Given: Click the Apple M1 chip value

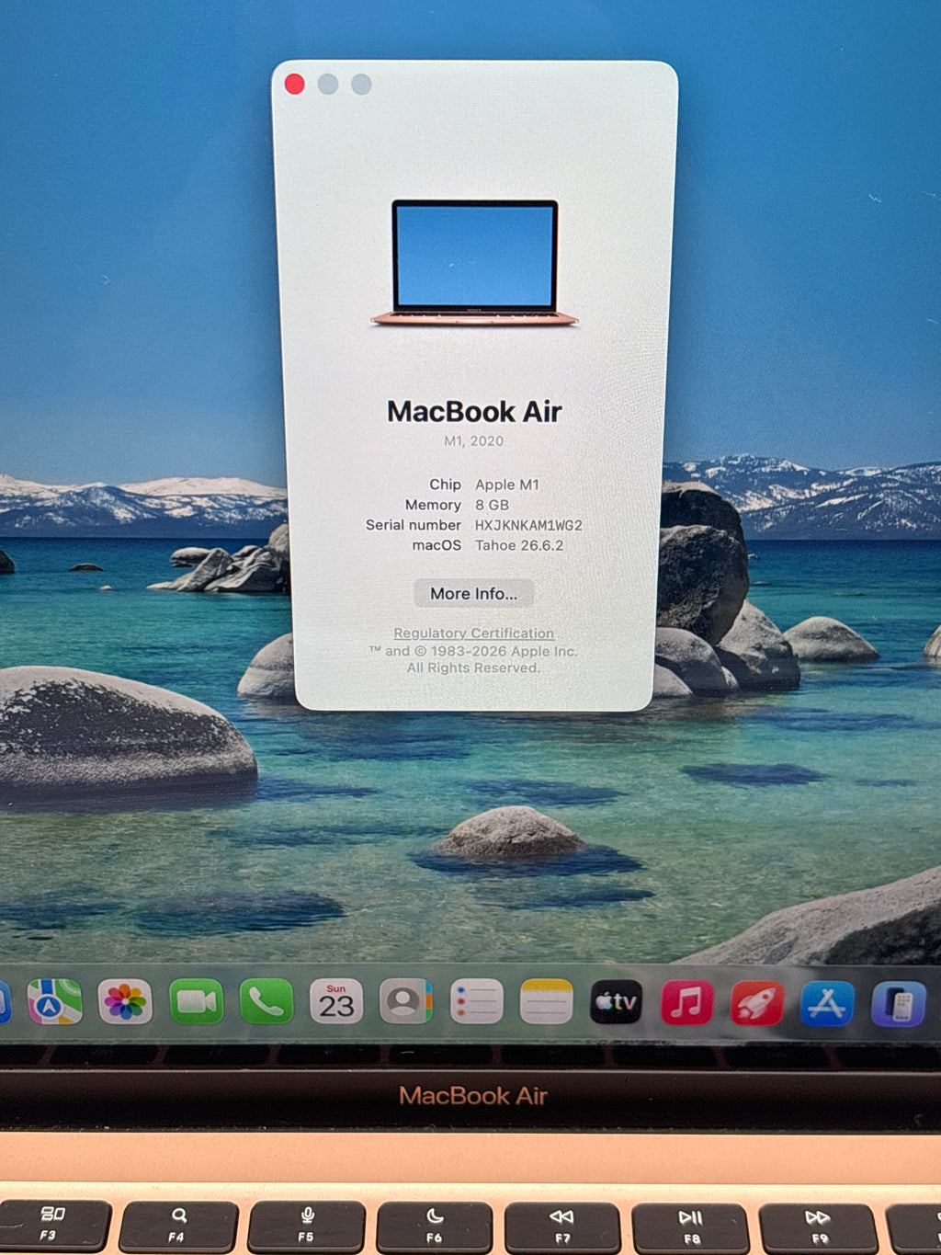Looking at the screenshot, I should [507, 485].
